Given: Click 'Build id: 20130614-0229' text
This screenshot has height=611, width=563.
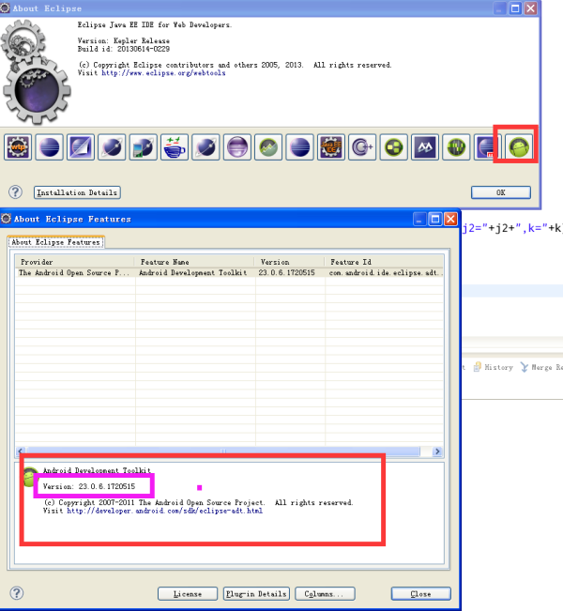Looking at the screenshot, I should pyautogui.click(x=124, y=49).
